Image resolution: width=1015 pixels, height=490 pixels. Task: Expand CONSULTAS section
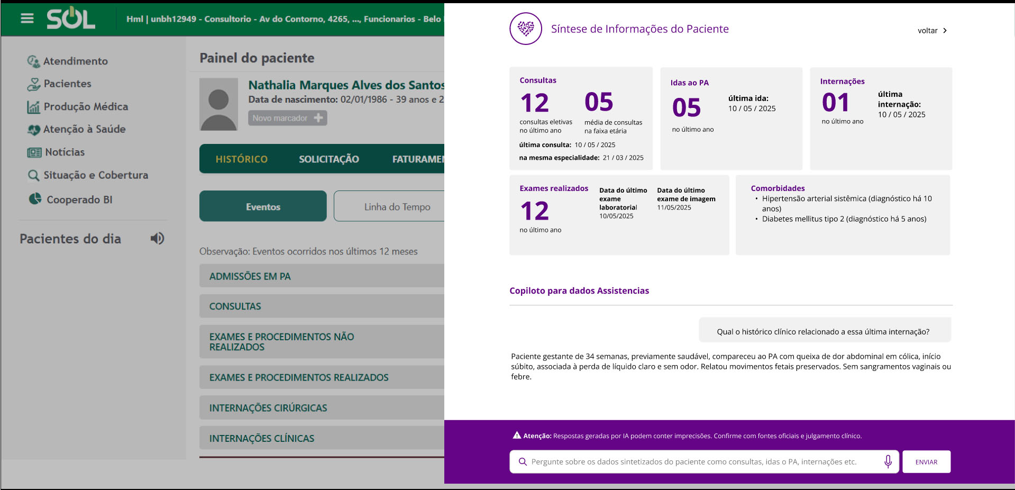coord(322,306)
